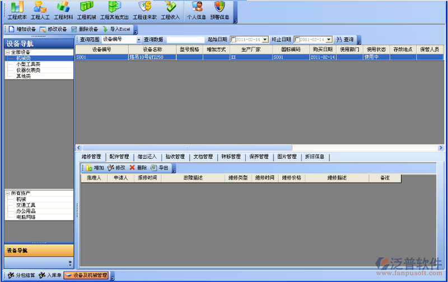Switch to the 折旧信息 tab
Screen dimensions: 448x282
[315, 157]
